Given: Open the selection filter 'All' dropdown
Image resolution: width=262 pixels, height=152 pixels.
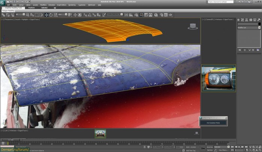Looking at the screenshot, I should (20, 14).
